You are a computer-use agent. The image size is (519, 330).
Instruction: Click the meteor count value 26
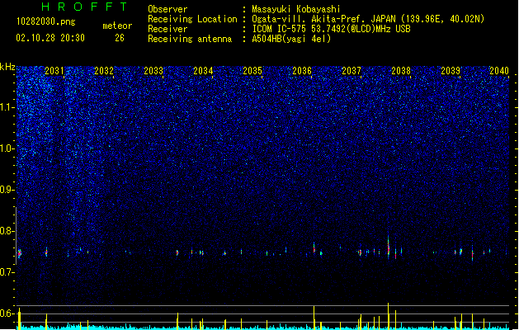pos(120,38)
